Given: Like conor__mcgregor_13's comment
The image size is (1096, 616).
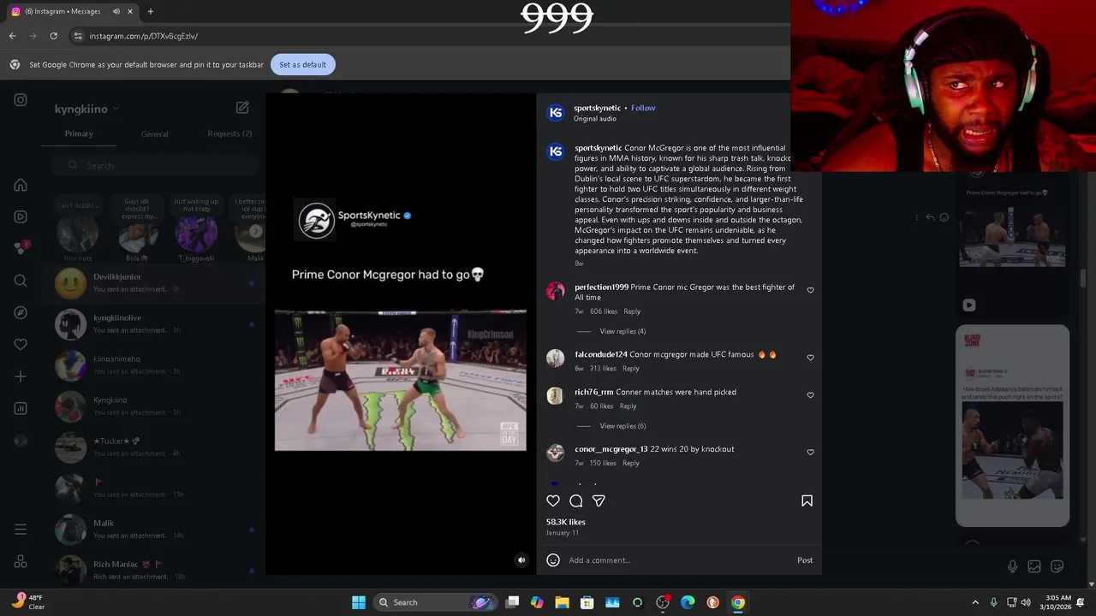Looking at the screenshot, I should (x=810, y=453).
